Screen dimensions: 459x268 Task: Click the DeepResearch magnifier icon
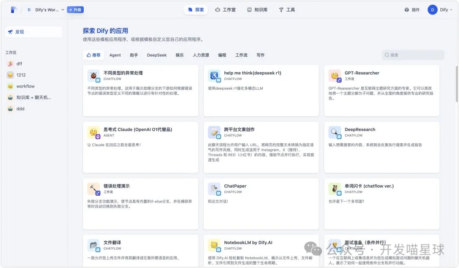pyautogui.click(x=335, y=132)
